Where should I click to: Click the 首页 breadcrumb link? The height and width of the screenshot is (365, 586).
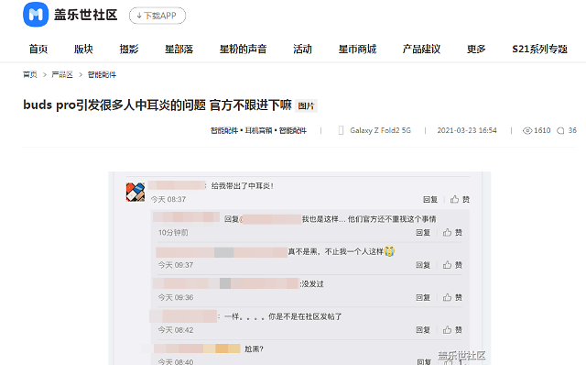pos(30,74)
